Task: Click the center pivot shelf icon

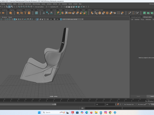Action: (x=44, y=13)
